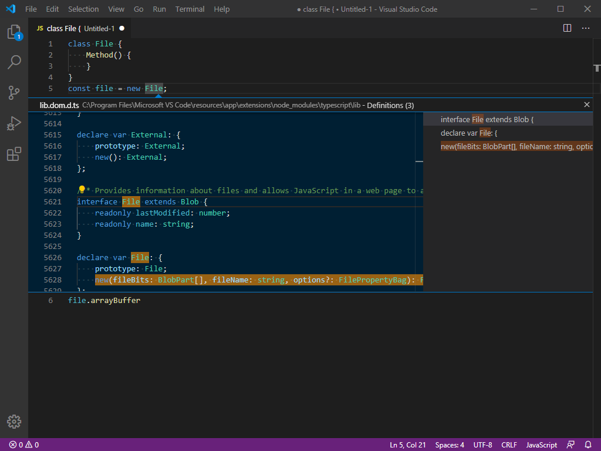Open the Go menu

pyautogui.click(x=139, y=9)
